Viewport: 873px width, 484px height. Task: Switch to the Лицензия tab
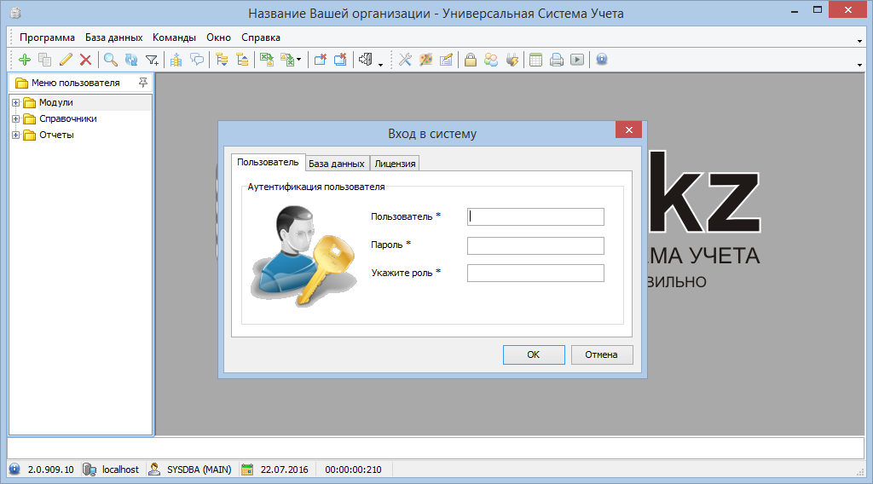(x=395, y=164)
